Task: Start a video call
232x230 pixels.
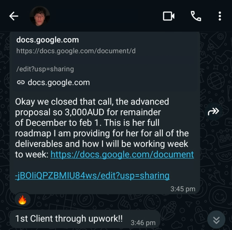Action: coord(169,16)
